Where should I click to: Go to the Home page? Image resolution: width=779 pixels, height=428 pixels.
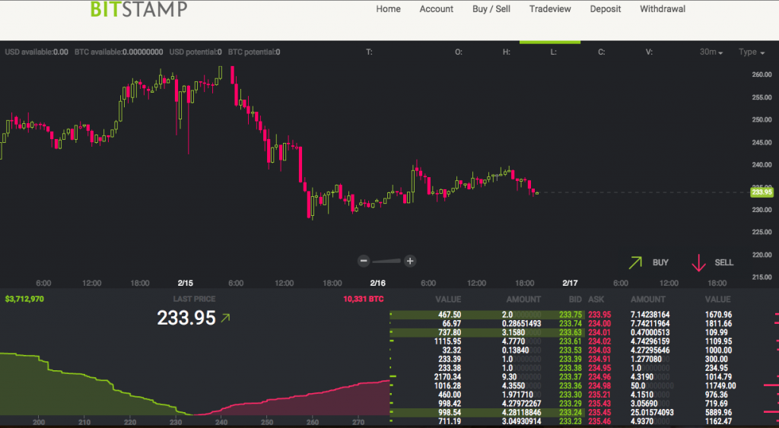pos(388,9)
